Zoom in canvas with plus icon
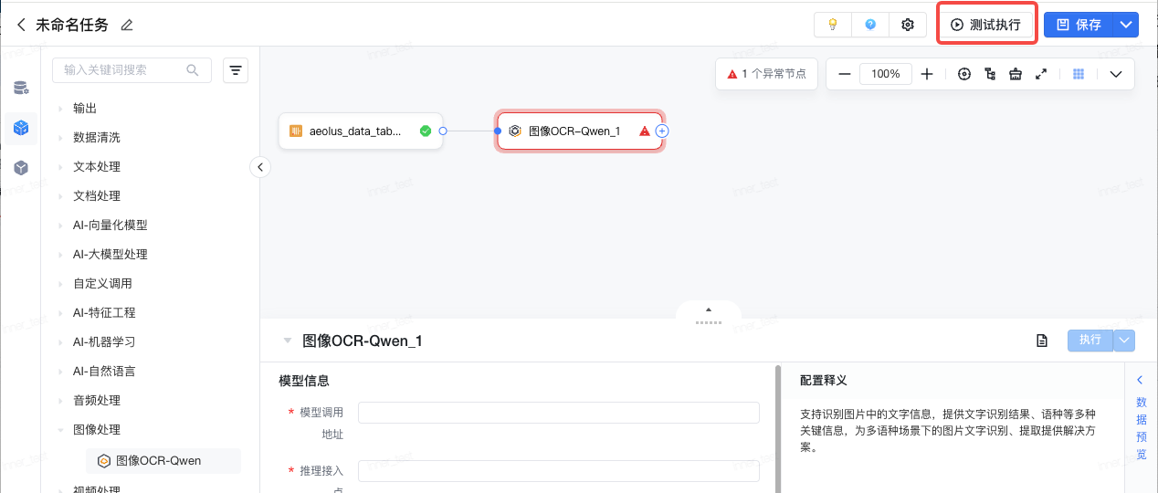 point(927,74)
